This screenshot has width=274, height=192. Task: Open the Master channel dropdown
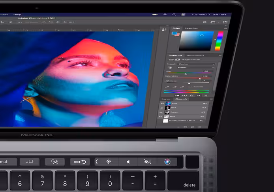coord(195,68)
